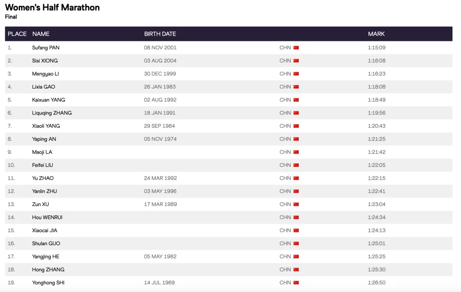Click the China flag icon beside Sufang PAN
This screenshot has width=461, height=292.
tap(296, 48)
